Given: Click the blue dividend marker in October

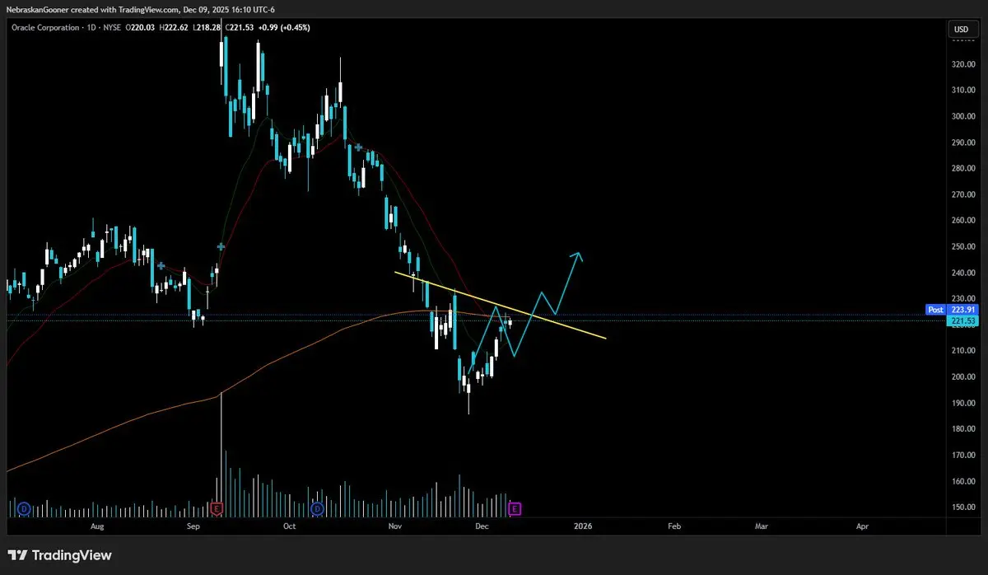Looking at the screenshot, I should click(317, 509).
